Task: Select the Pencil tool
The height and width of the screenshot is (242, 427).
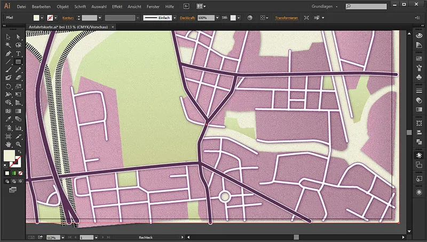Action: pos(18,70)
